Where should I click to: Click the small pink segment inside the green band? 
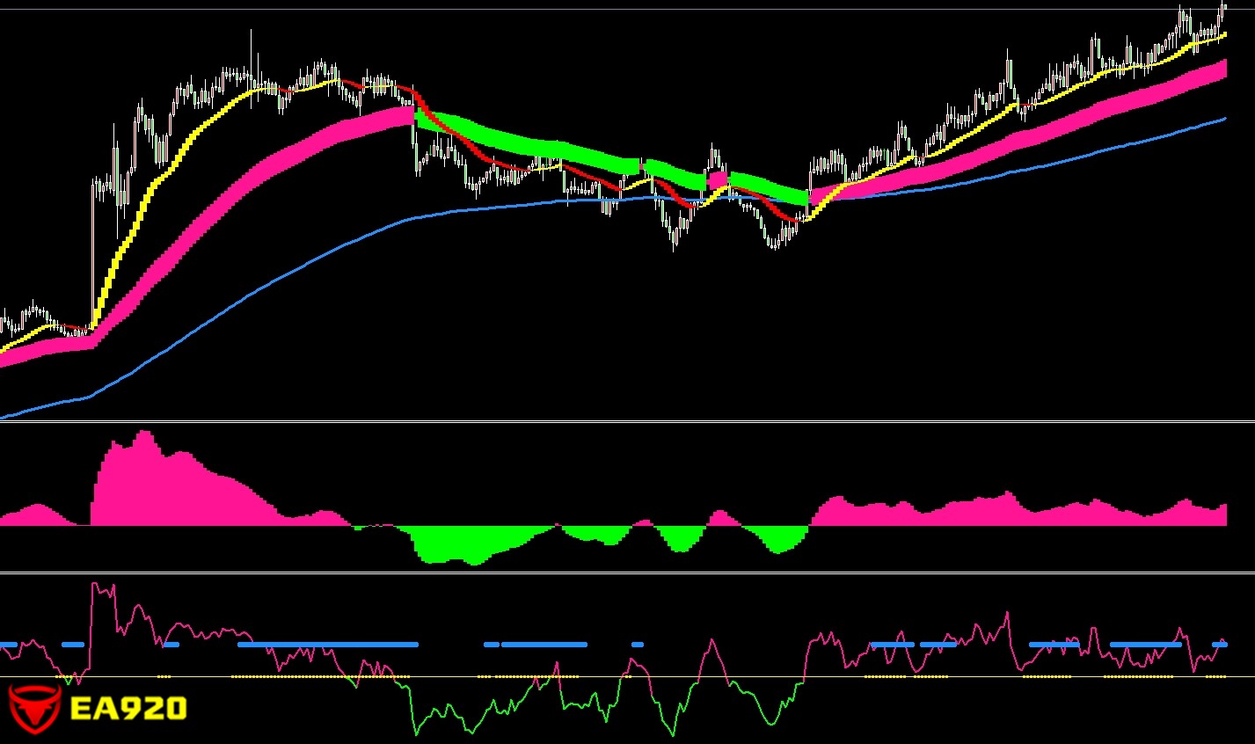click(718, 180)
